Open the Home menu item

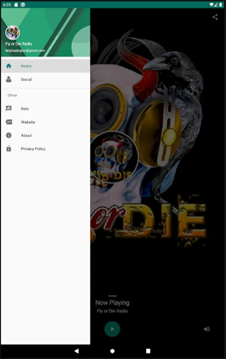(x=46, y=66)
